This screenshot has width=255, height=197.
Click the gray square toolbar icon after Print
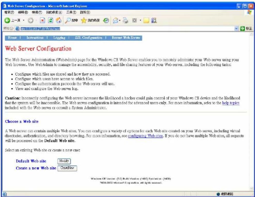[x=135, y=20]
